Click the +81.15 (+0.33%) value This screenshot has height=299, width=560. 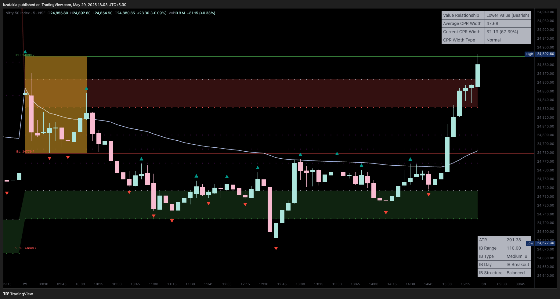(x=201, y=13)
